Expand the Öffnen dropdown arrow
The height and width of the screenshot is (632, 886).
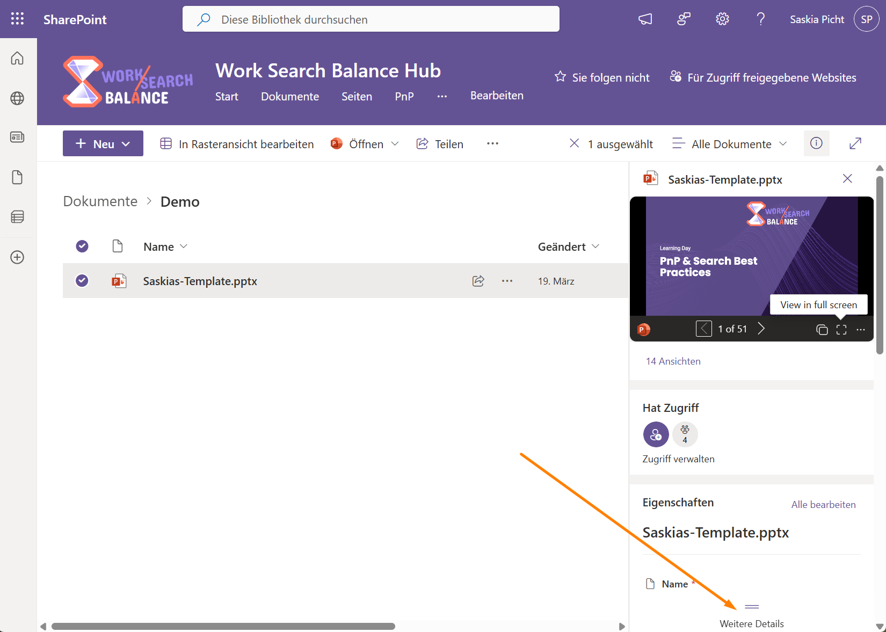tap(395, 143)
